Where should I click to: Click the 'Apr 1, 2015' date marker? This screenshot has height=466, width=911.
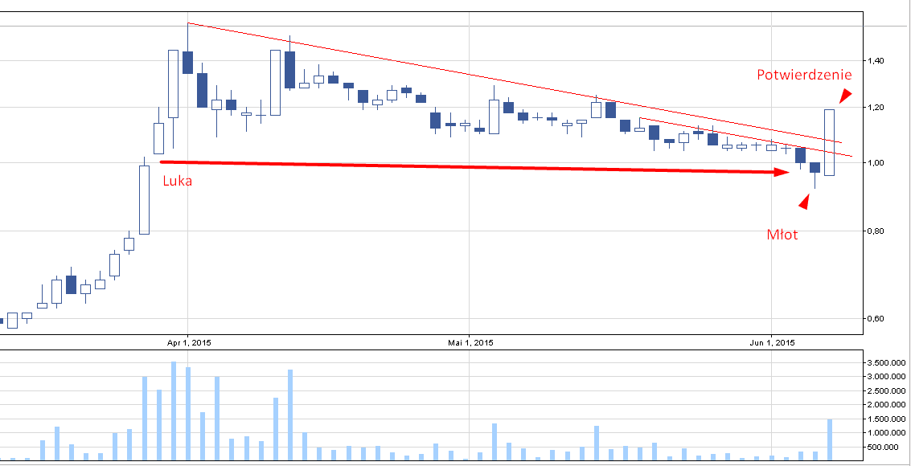[x=190, y=343]
